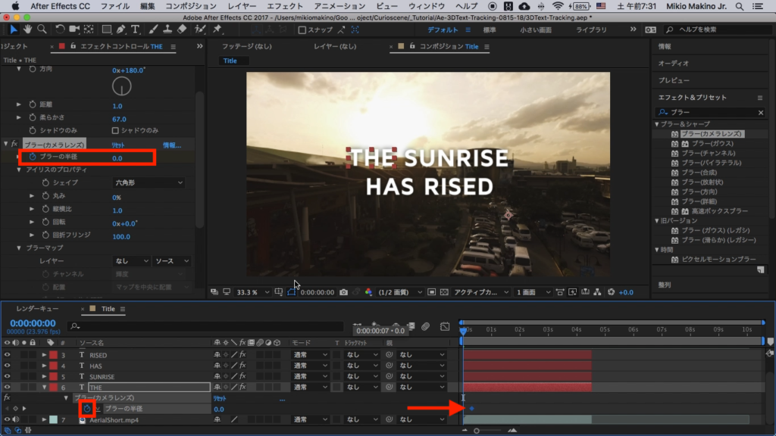
Task: Switch to the レンダーキュー tab
Action: pyautogui.click(x=36, y=309)
